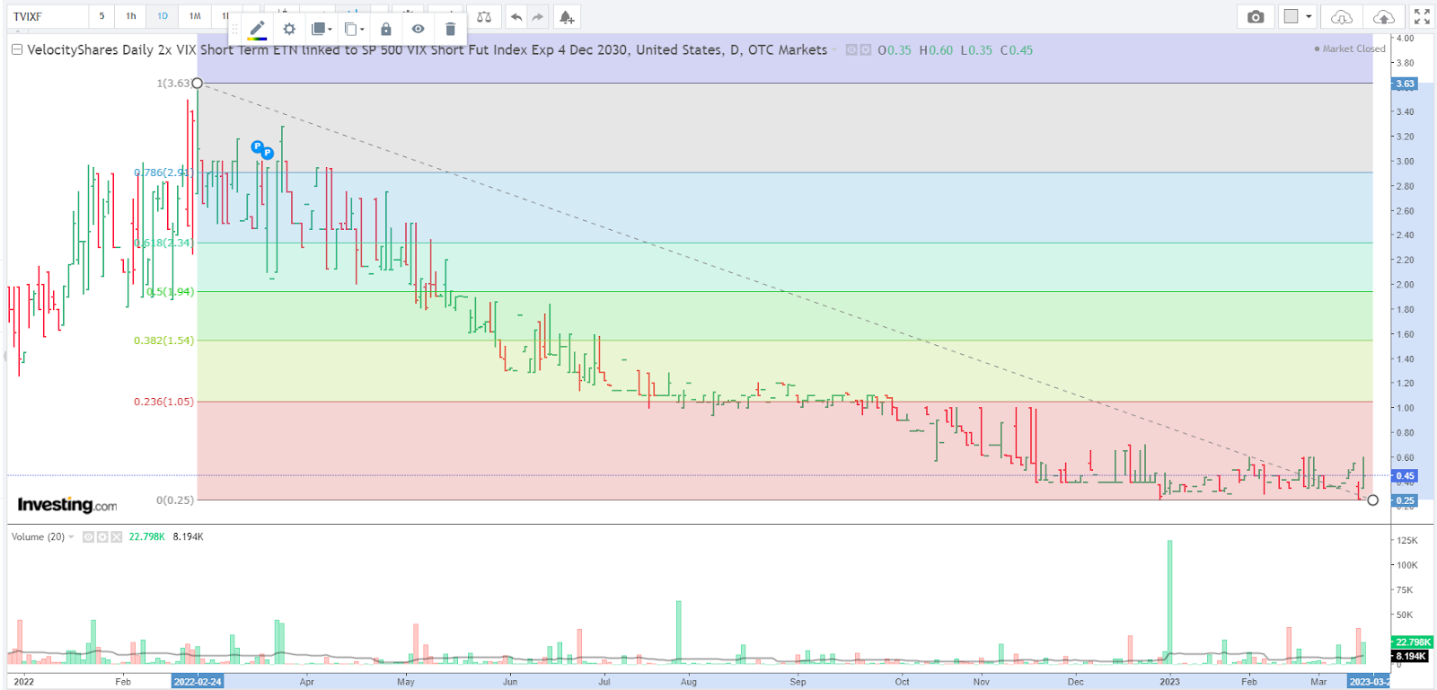Screen dimensions: 1437x690
Task: Click the TVIXF symbol input field
Action: pyautogui.click(x=48, y=16)
